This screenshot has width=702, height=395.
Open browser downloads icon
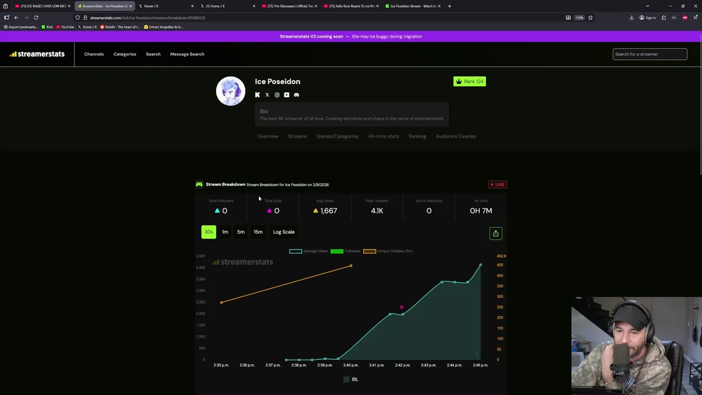point(631,18)
